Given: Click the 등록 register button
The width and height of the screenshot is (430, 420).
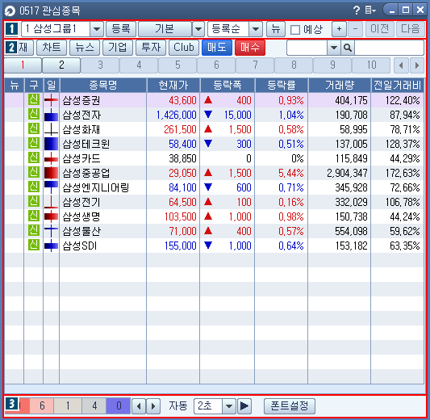Looking at the screenshot, I should point(121,29).
